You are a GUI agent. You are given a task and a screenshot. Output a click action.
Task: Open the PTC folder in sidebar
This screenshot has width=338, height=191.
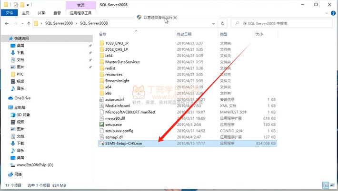[20, 74]
